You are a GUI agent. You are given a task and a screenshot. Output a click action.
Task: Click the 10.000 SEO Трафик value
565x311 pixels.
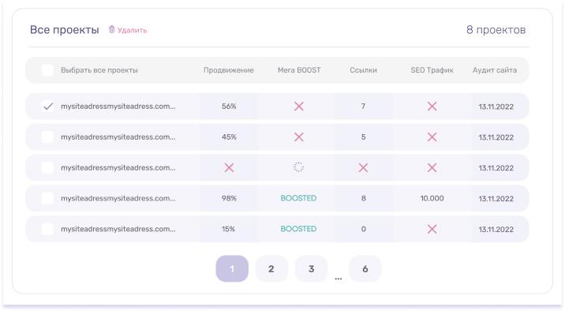tap(432, 198)
